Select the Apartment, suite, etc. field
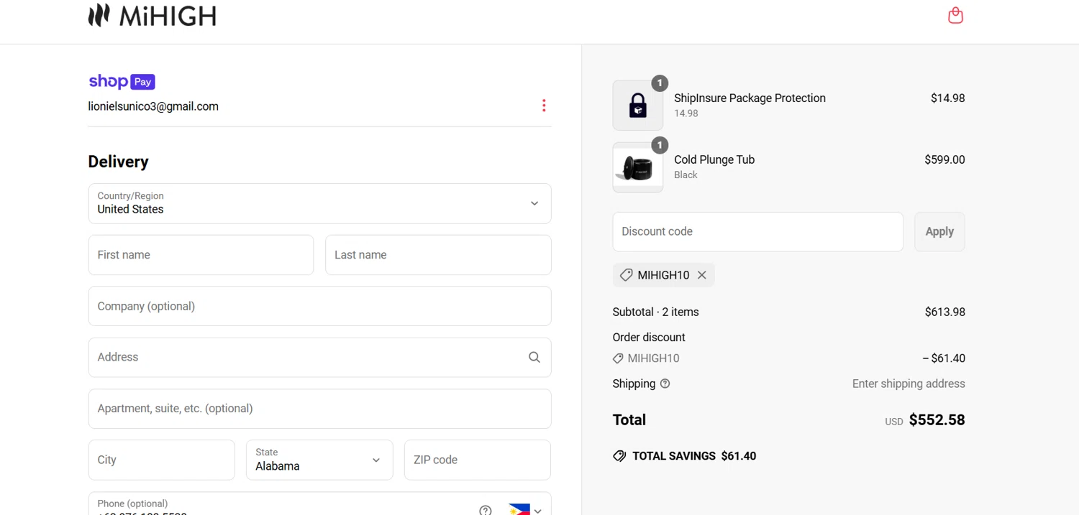The image size is (1079, 515). [319, 409]
